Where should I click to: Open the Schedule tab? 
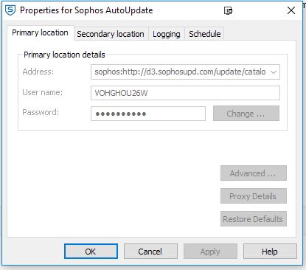pos(205,34)
